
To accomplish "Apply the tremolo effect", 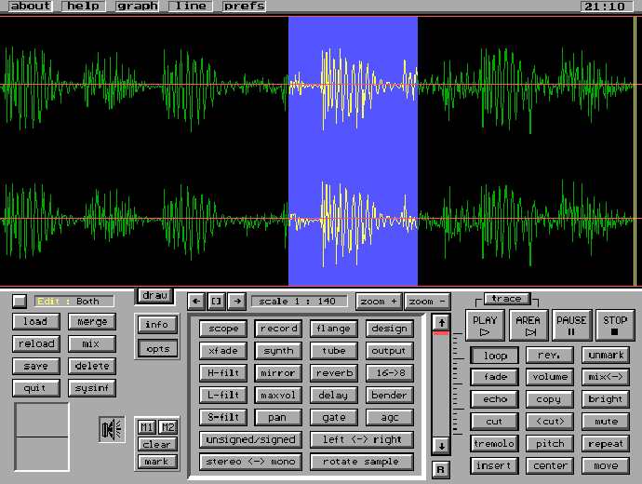I will pyautogui.click(x=495, y=443).
